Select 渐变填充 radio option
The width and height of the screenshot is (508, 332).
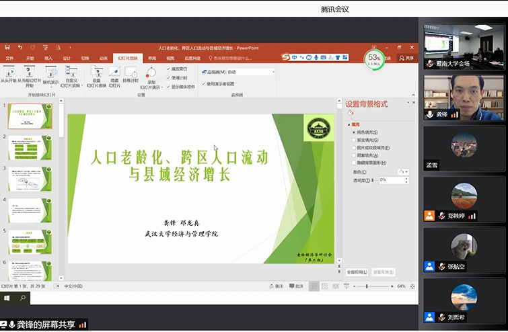(354, 140)
